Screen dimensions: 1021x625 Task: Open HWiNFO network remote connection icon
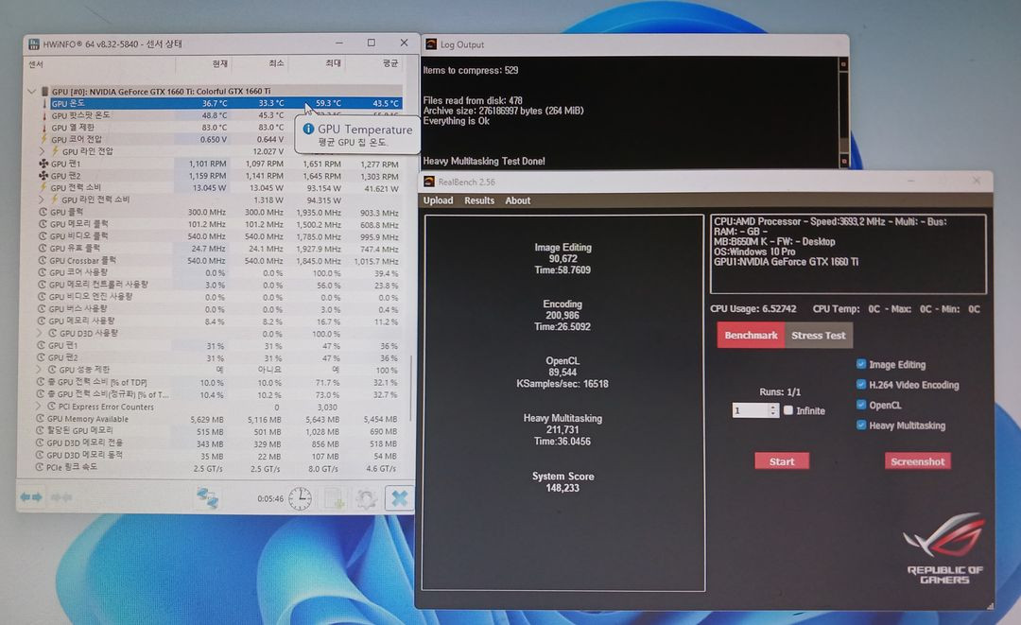tap(208, 498)
